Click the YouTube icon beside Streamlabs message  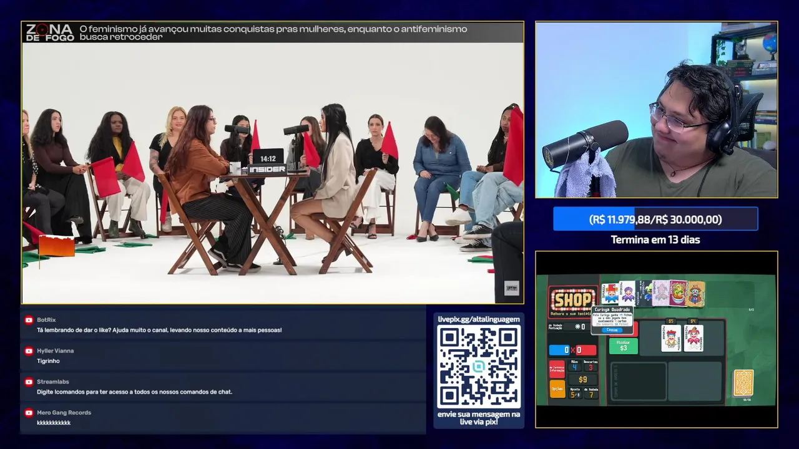click(x=29, y=382)
